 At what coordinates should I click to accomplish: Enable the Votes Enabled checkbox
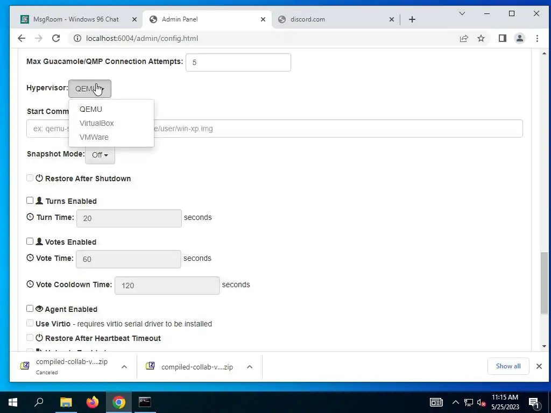30,241
